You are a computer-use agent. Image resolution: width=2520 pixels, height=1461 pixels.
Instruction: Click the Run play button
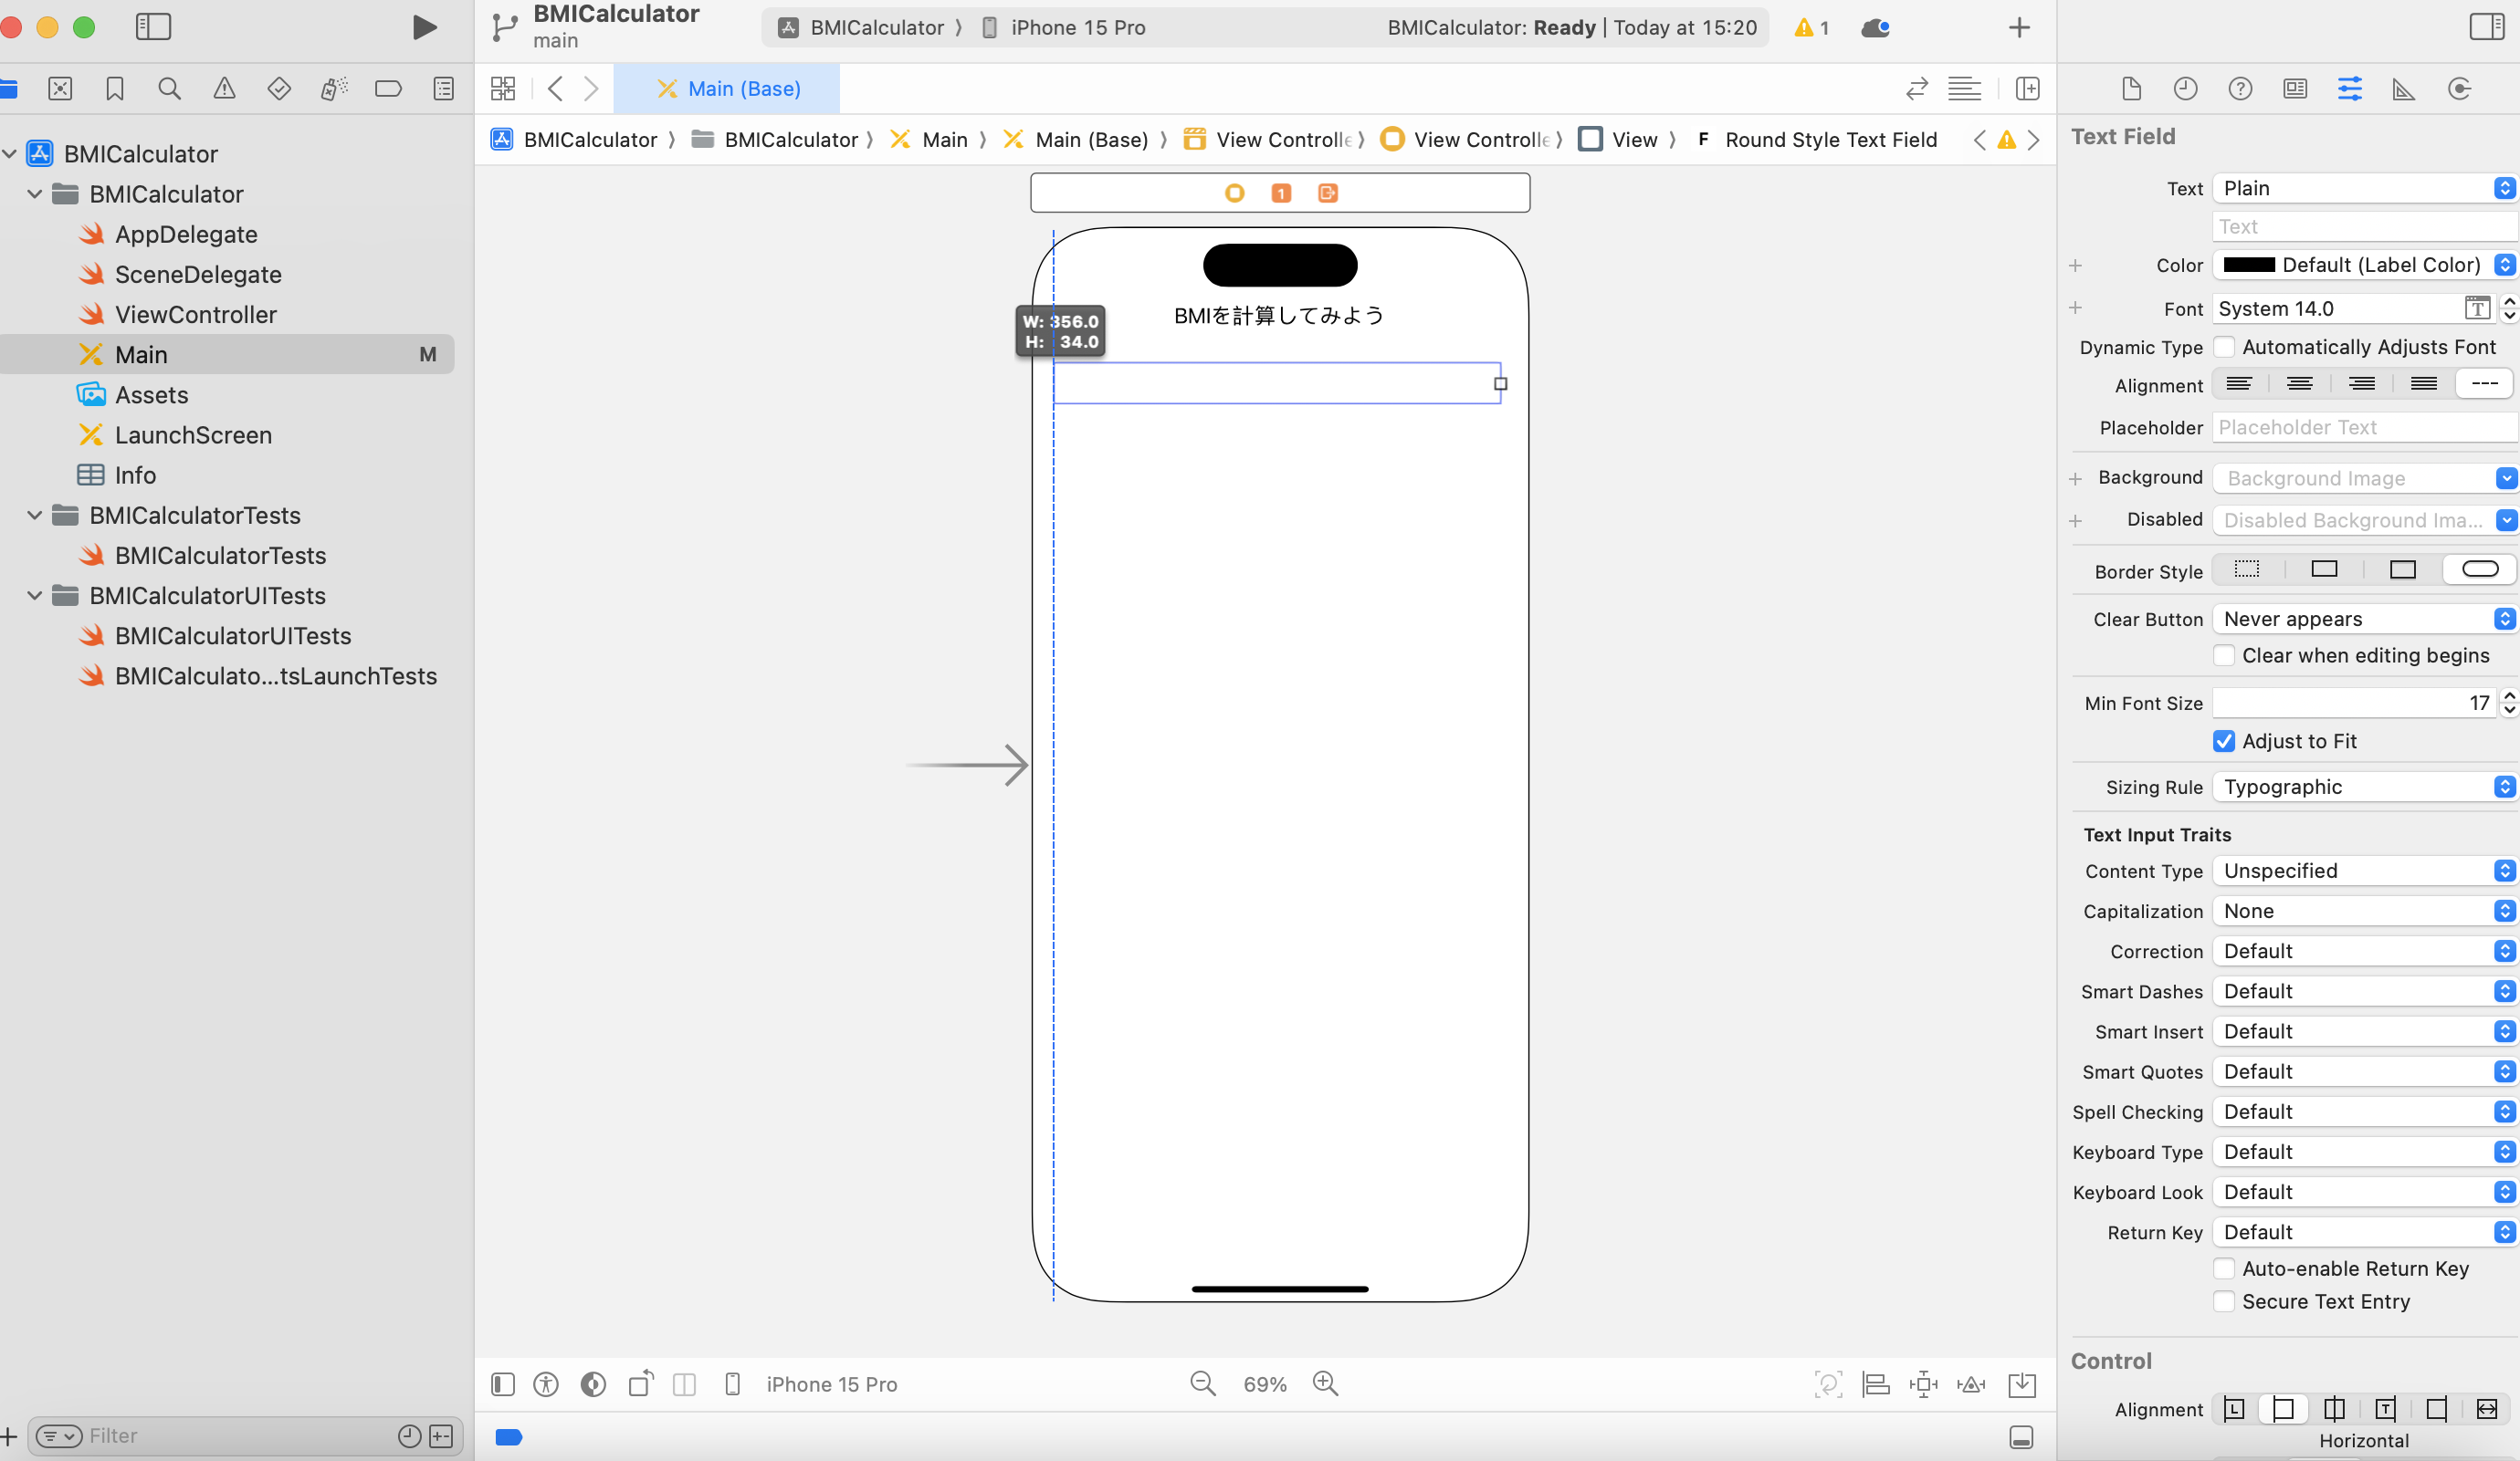tap(424, 27)
